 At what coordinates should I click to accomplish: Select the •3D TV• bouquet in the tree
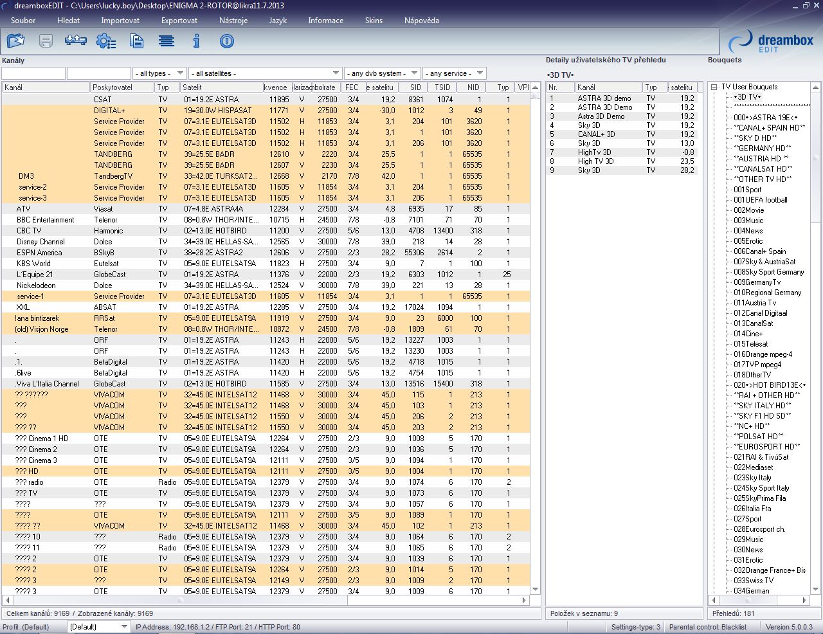tap(747, 97)
